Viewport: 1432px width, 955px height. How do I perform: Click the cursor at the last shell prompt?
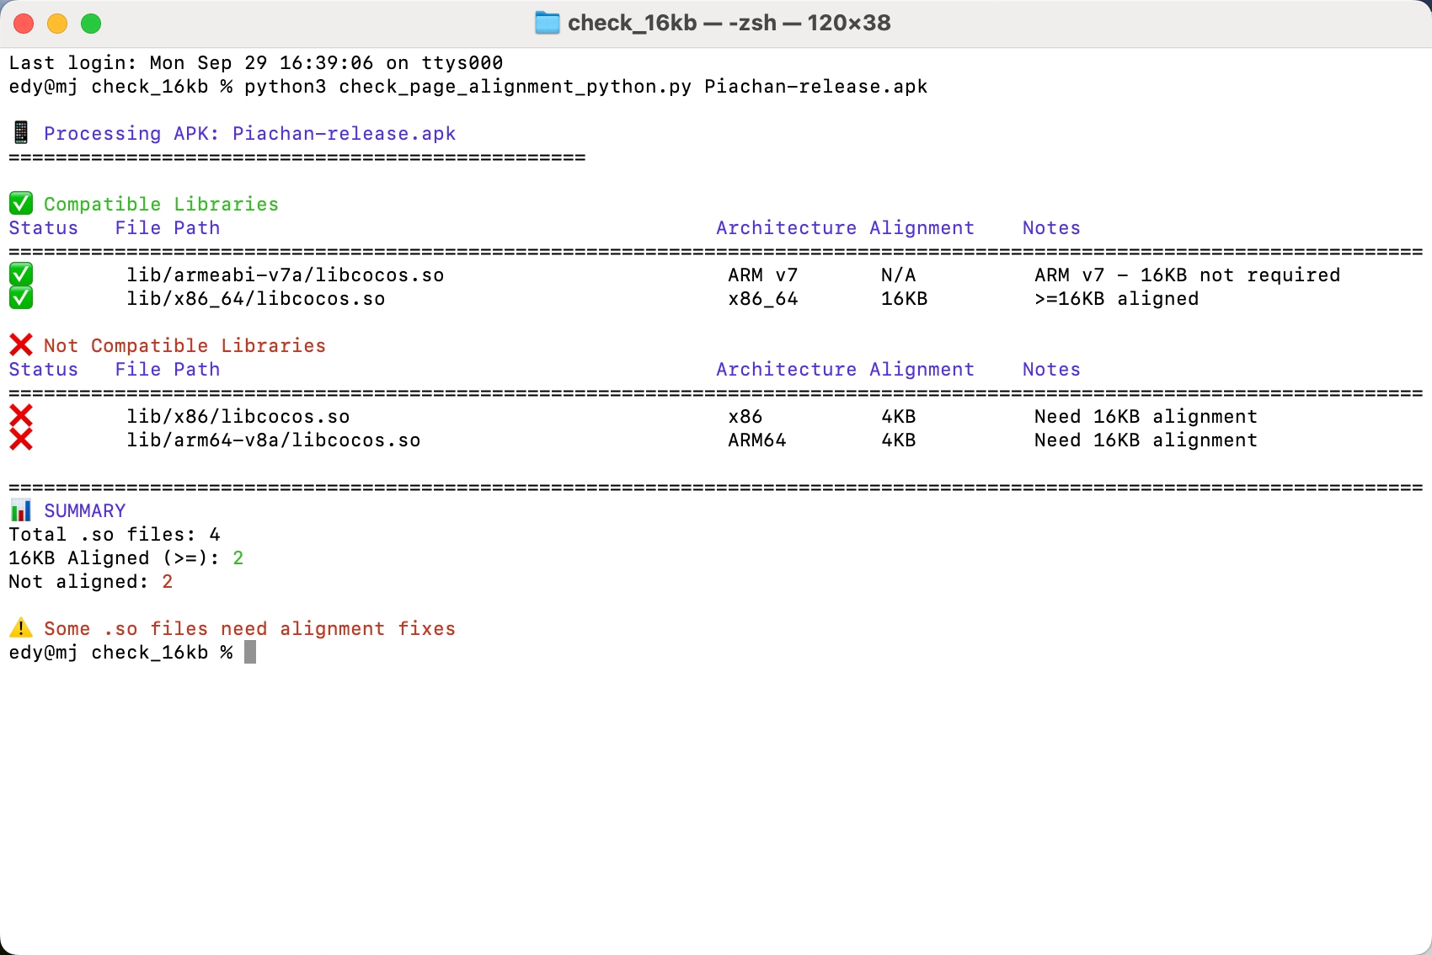(x=250, y=653)
